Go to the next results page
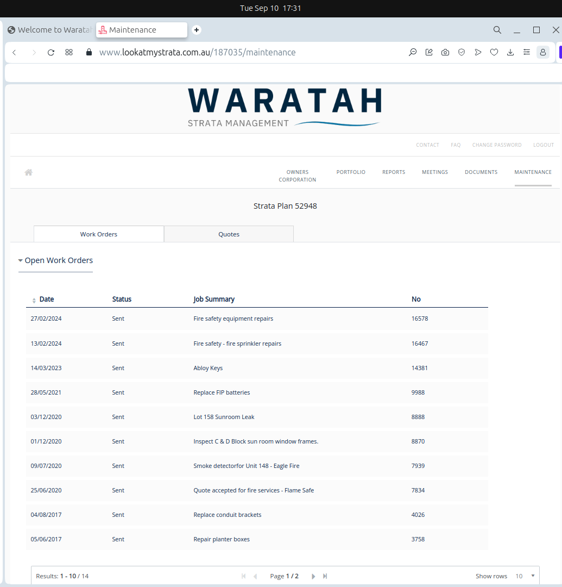This screenshot has height=587, width=562. (x=313, y=576)
